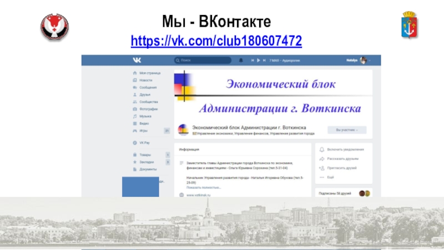This screenshot has width=444, height=250.
Task: Click the person icon beside Друзья
Action: 135,94
